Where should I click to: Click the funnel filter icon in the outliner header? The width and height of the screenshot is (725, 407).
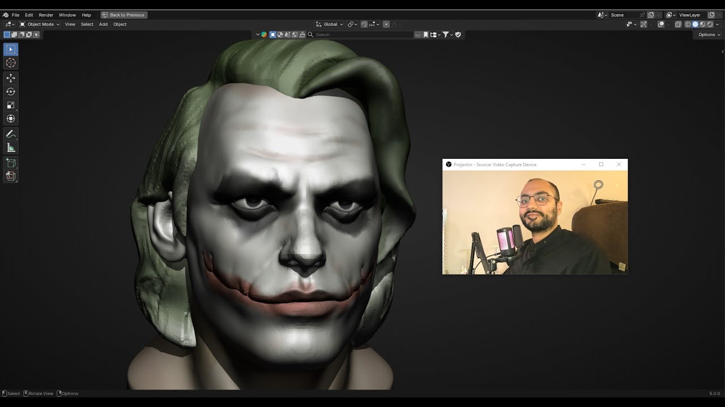pyautogui.click(x=445, y=34)
